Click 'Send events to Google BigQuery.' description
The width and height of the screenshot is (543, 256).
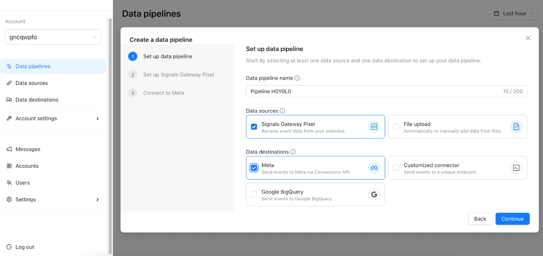click(x=297, y=199)
